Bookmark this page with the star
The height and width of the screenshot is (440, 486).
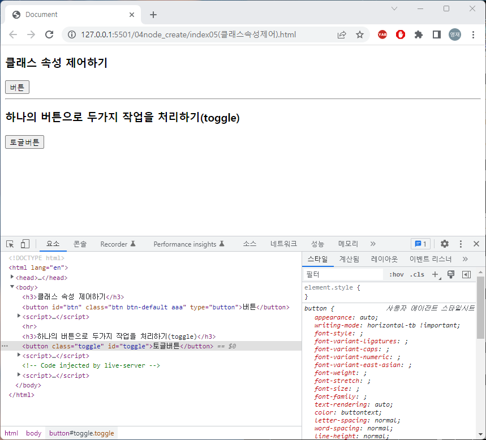(x=359, y=34)
